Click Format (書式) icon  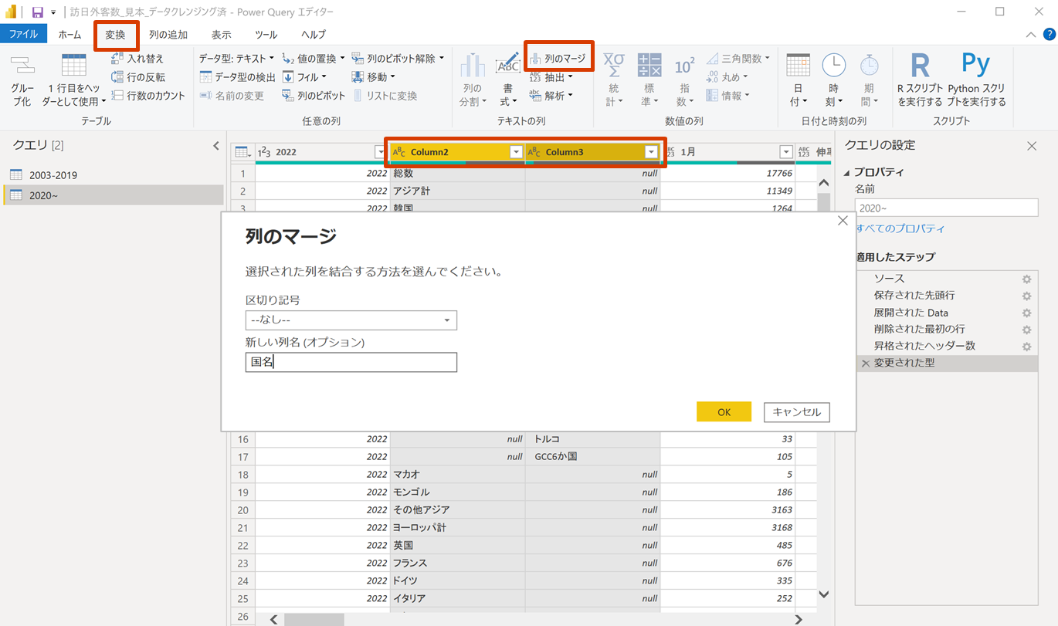click(507, 65)
